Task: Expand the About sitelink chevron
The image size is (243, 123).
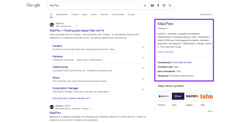Action: tap(143, 79)
